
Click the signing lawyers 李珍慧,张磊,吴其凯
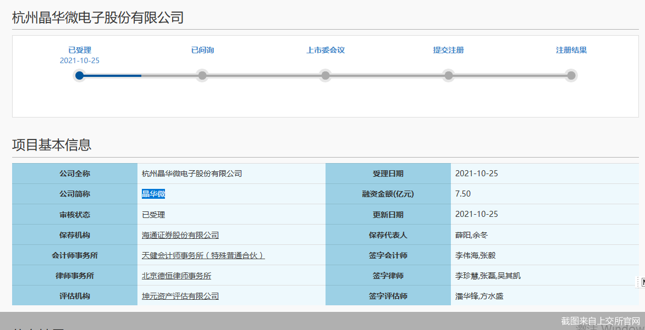(x=488, y=276)
